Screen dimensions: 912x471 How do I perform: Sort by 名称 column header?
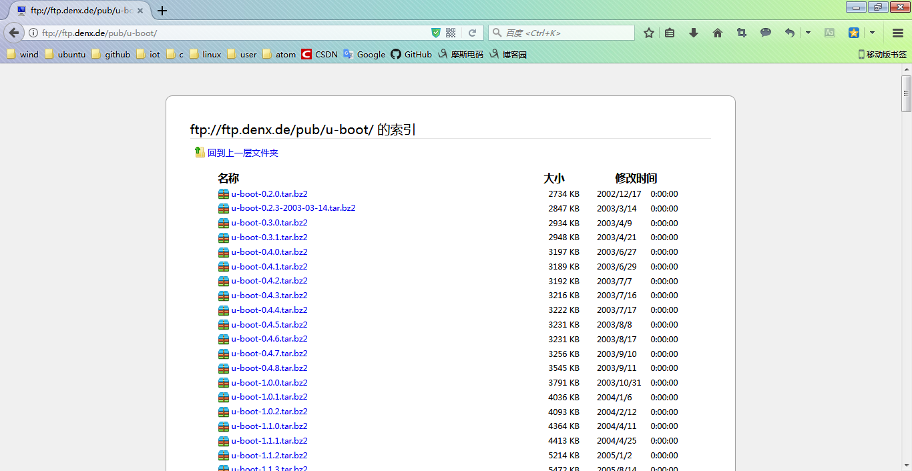pos(228,178)
